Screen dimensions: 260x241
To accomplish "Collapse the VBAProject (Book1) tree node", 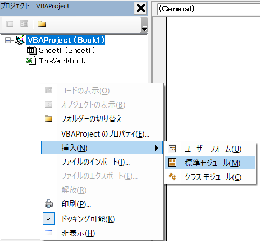I will tap(8, 41).
